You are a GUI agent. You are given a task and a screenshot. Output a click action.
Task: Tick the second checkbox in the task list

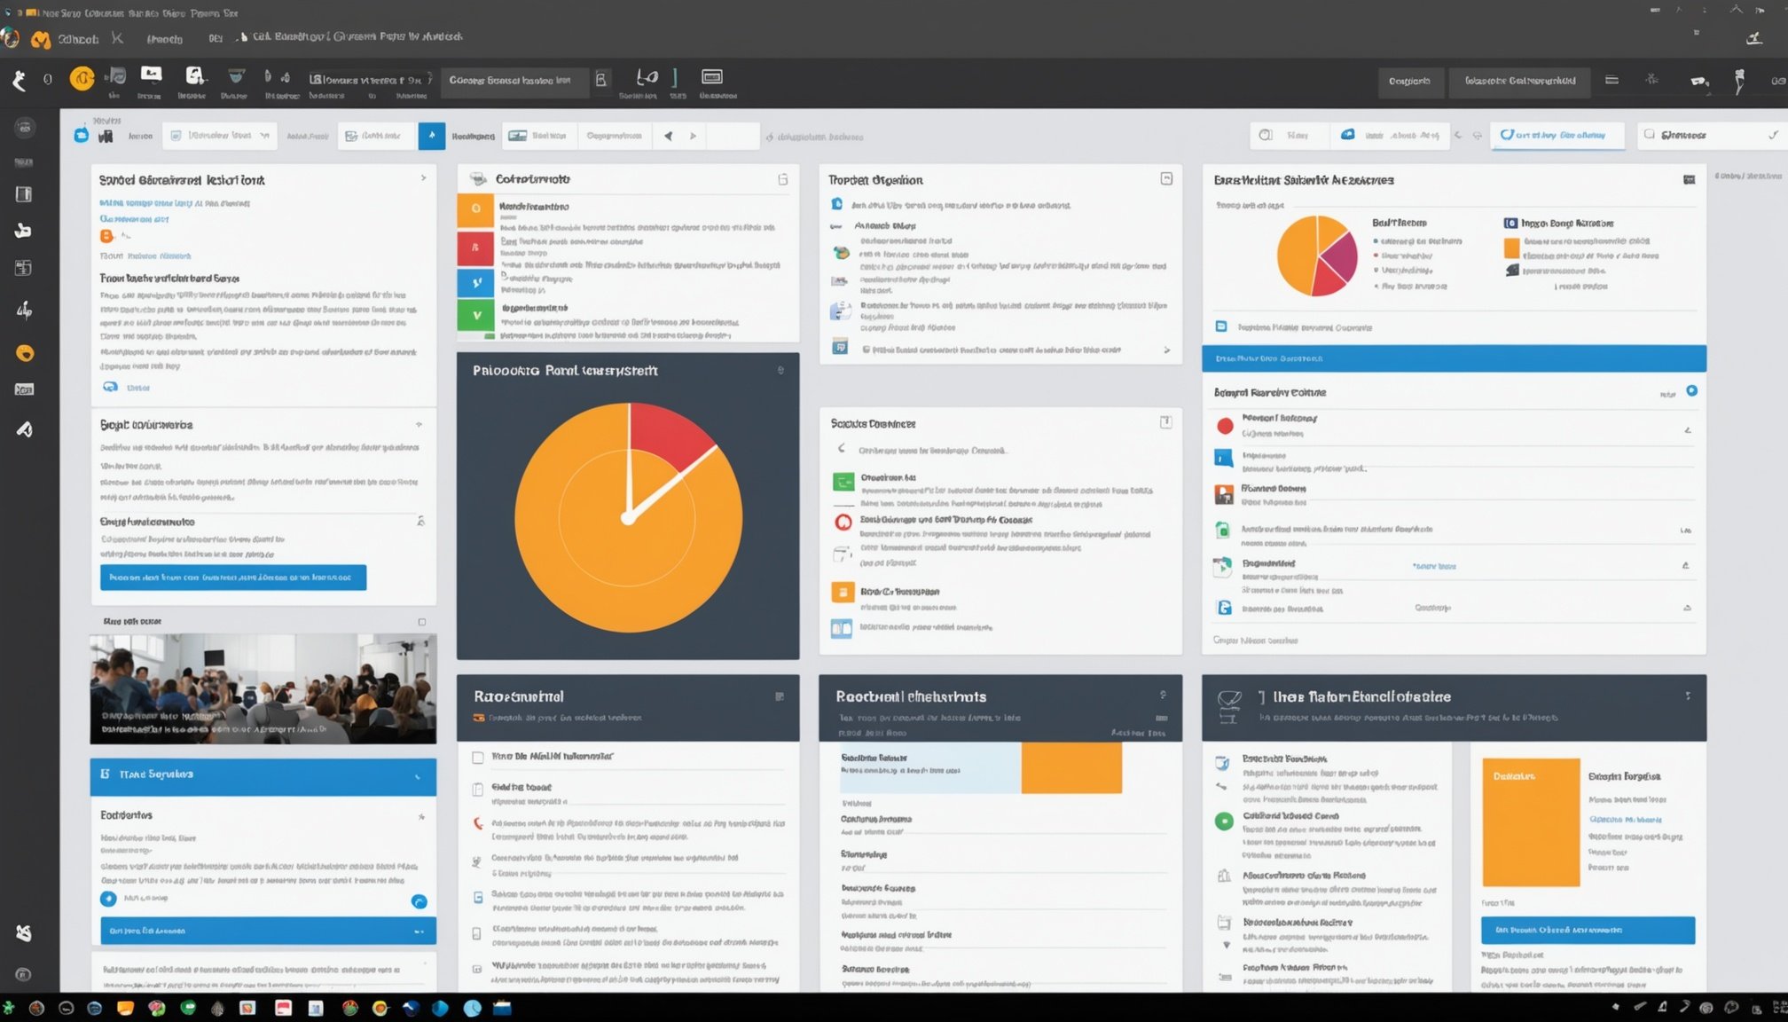[x=478, y=789]
